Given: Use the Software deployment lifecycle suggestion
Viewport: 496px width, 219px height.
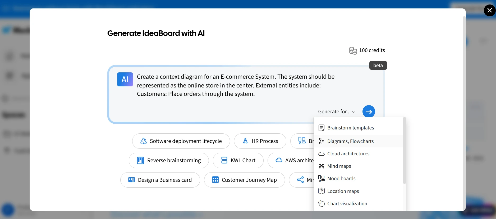Looking at the screenshot, I should click(181, 141).
